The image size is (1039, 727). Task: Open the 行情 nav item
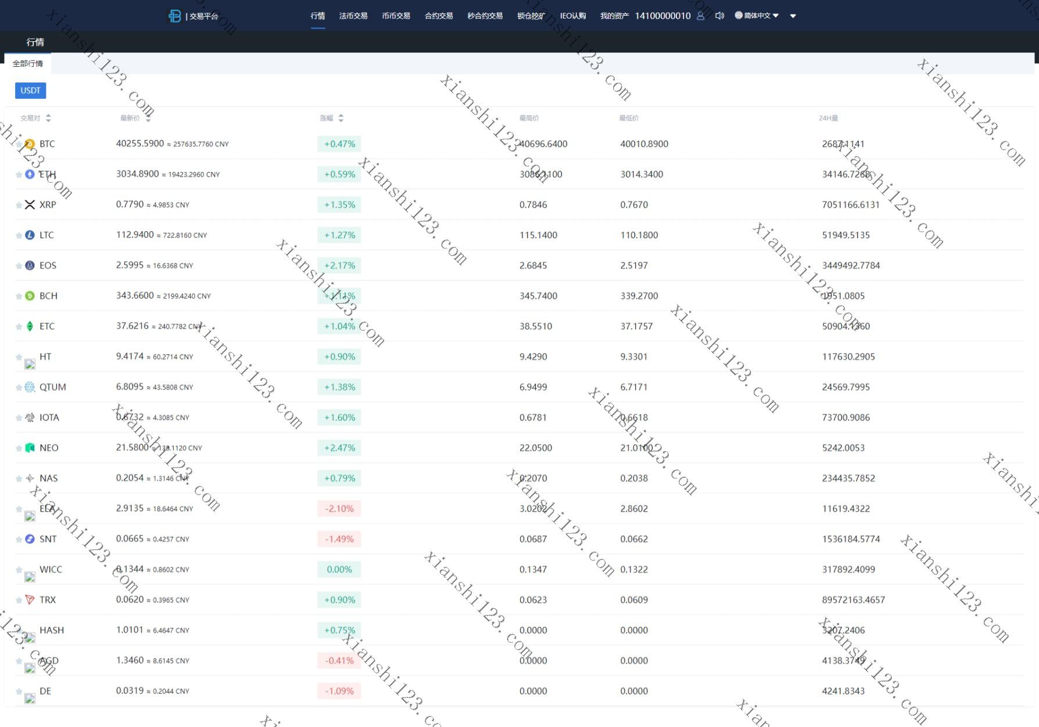tap(318, 16)
